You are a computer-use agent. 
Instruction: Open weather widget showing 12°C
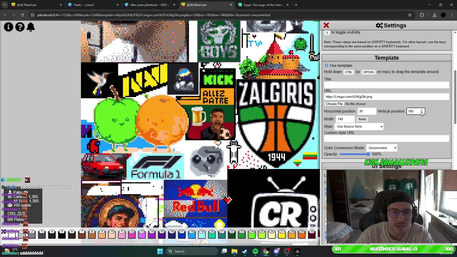point(11,251)
